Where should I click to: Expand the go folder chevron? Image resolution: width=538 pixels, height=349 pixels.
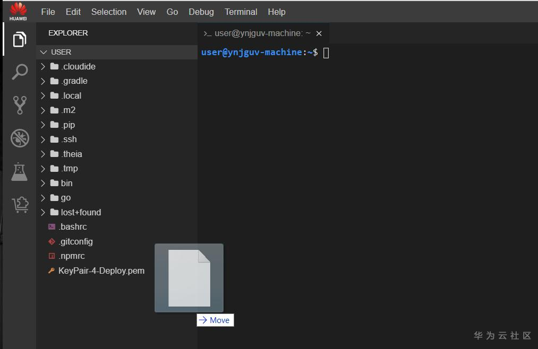43,198
